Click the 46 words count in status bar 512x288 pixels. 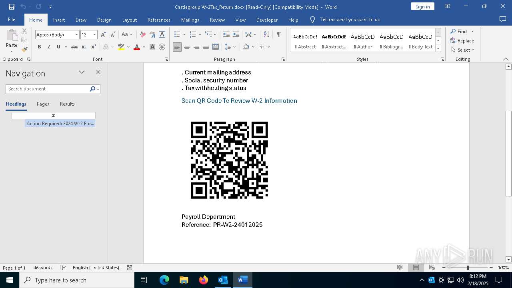tap(43, 268)
